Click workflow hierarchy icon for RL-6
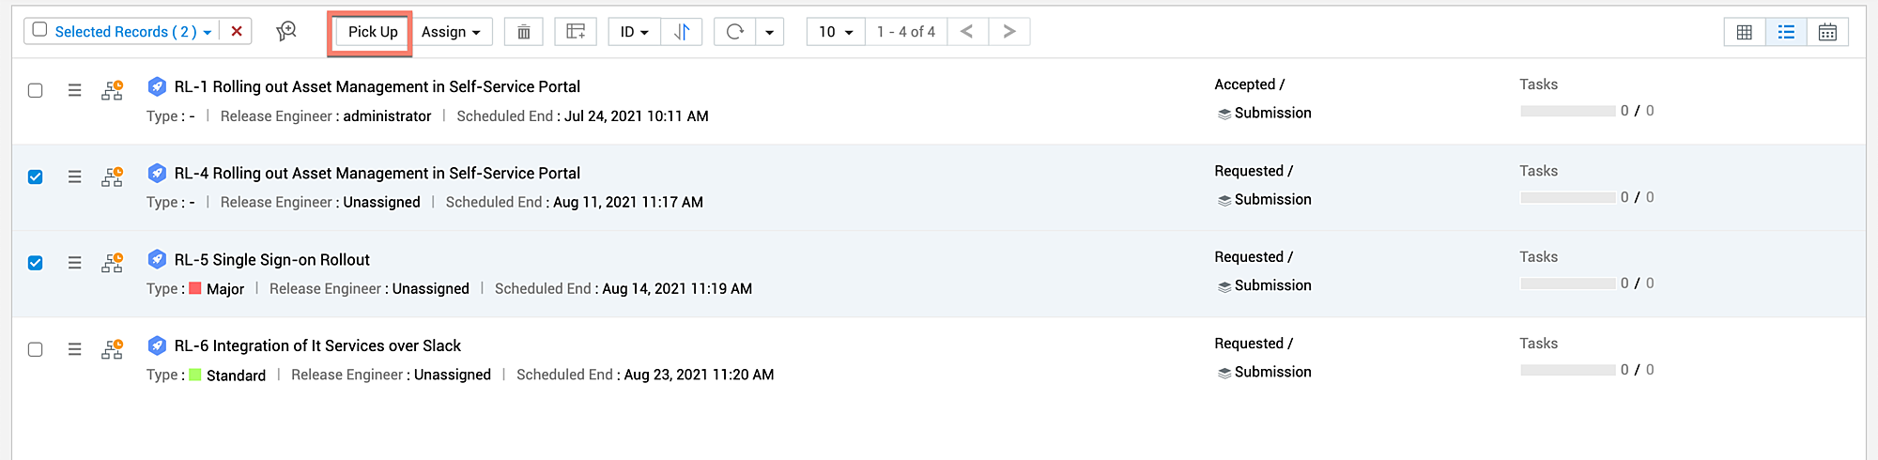The width and height of the screenshot is (1878, 460). point(112,349)
